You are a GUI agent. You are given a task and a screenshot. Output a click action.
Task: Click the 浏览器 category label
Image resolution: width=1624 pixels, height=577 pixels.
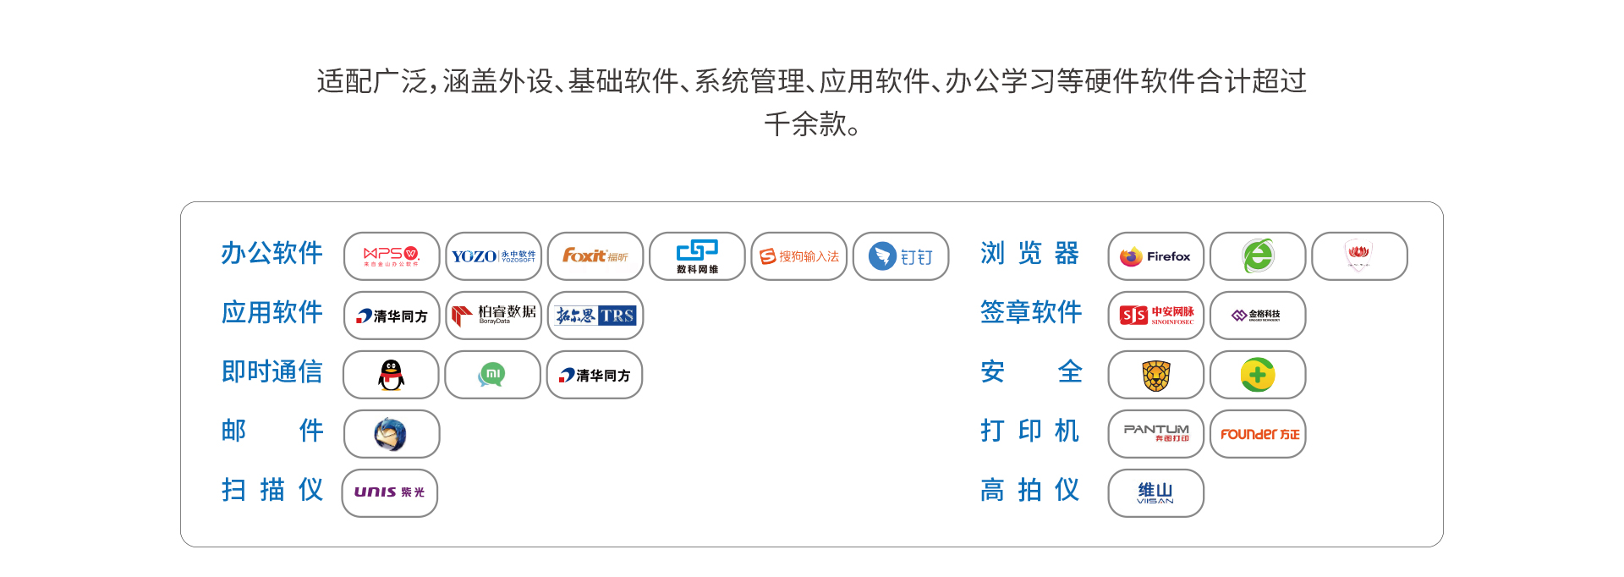pyautogui.click(x=1030, y=253)
